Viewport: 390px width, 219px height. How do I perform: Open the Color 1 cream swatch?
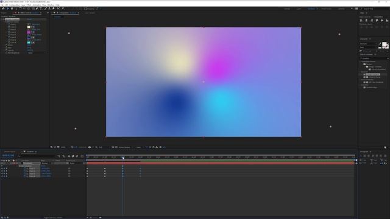pyautogui.click(x=29, y=27)
